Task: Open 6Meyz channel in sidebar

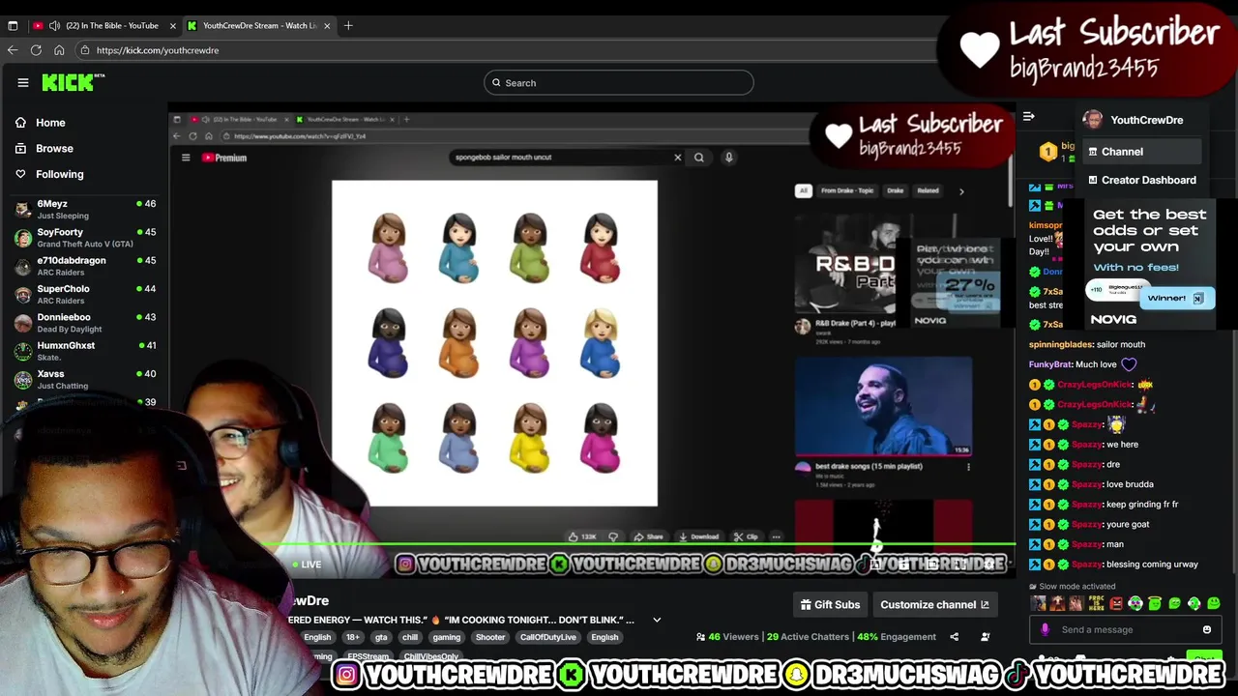Action: (84, 209)
